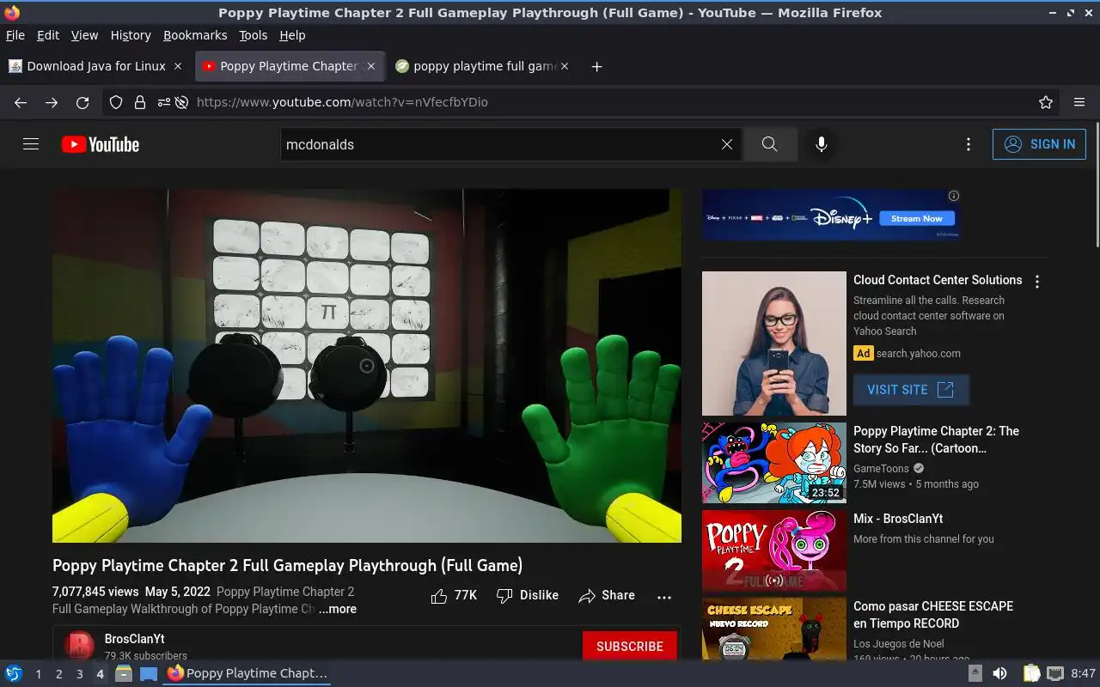Open the BrosClanYt channel name link
Viewport: 1100px width, 687px height.
pyautogui.click(x=134, y=639)
